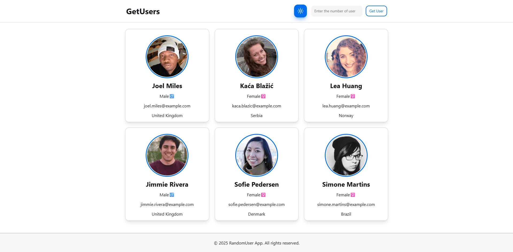Focus the number of user input field
This screenshot has height=252, width=513.
337,11
